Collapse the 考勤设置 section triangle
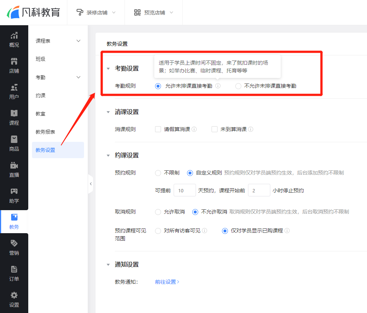The height and width of the screenshot is (313, 367). click(x=108, y=69)
